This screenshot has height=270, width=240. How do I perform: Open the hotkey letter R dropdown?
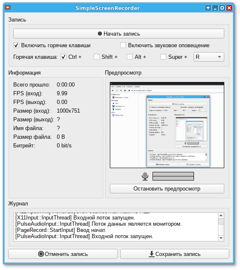pyautogui.click(x=209, y=57)
